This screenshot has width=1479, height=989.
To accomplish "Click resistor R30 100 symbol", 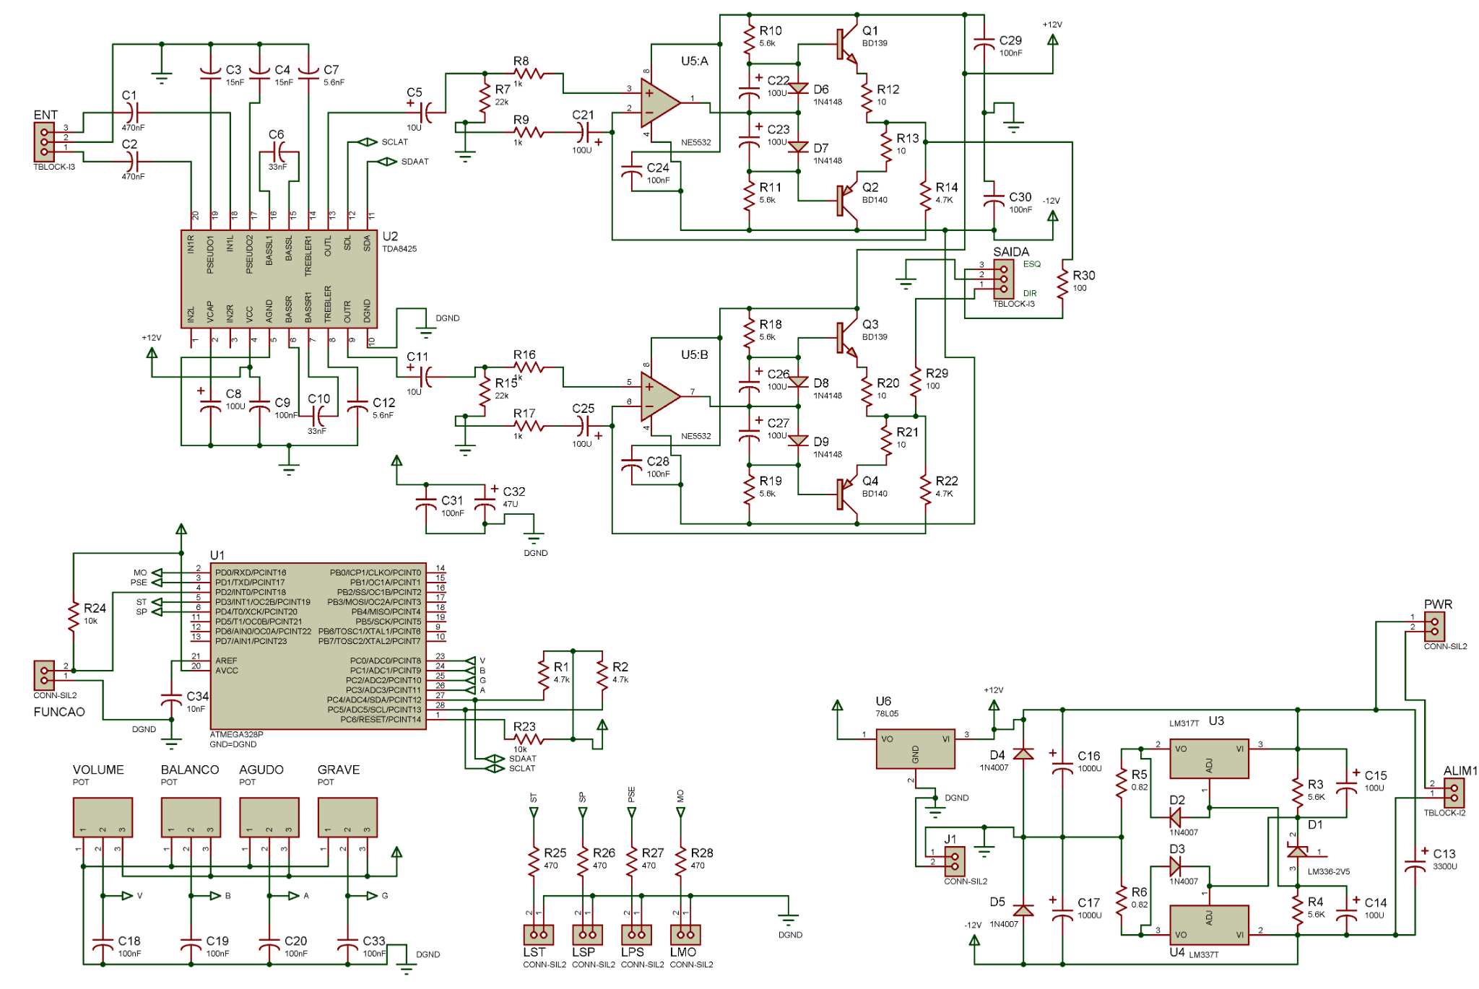I will click(1062, 284).
